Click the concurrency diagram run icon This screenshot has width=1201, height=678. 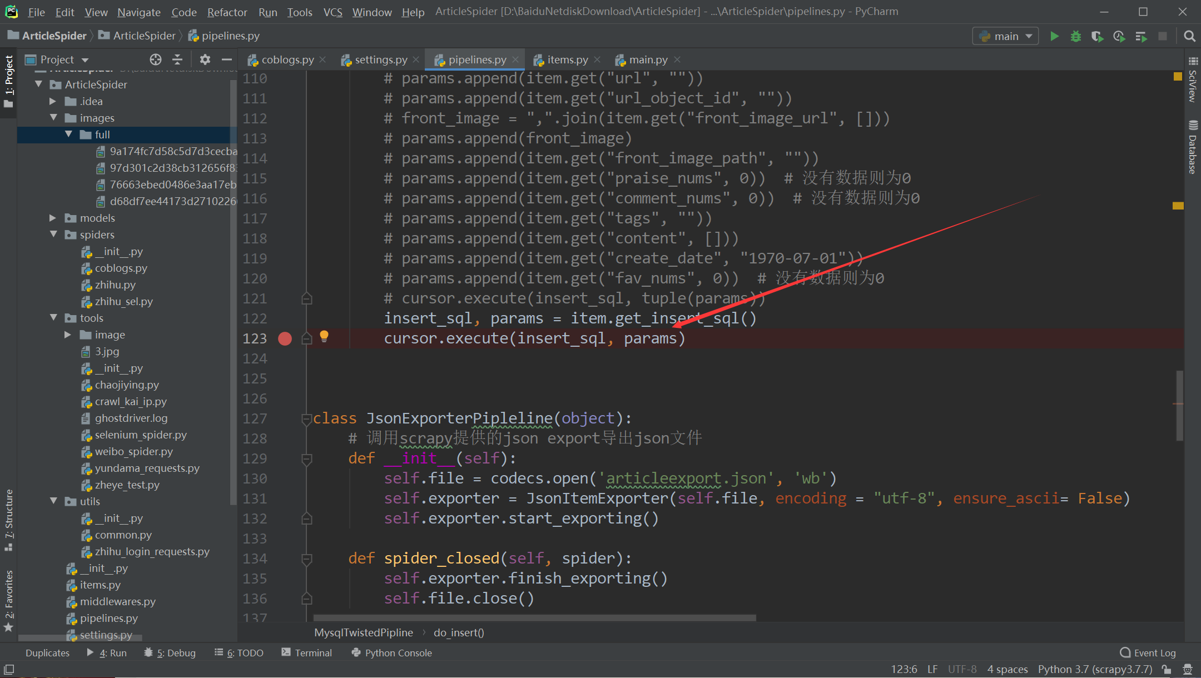click(1140, 36)
